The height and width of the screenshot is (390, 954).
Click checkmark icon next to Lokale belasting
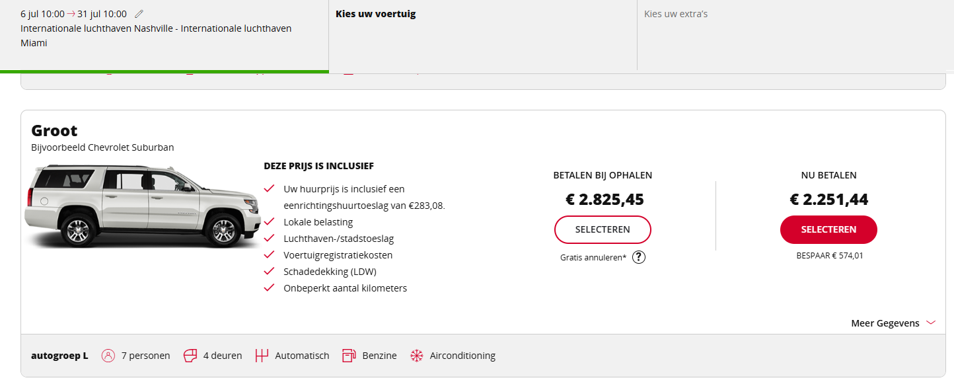[269, 222]
